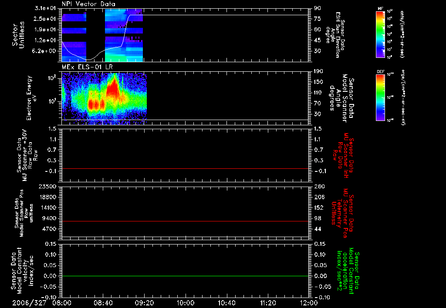The width and height of the screenshot is (446, 308).
Task: Click the DEF color bar units label
Action: click(x=403, y=97)
